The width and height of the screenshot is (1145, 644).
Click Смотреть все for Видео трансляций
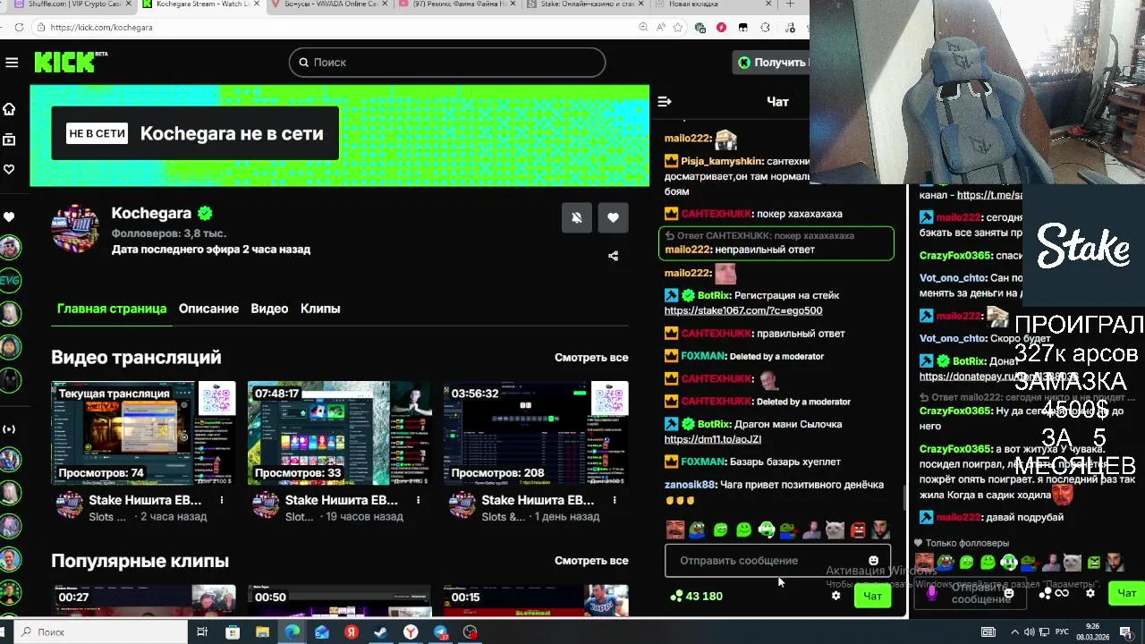(591, 358)
